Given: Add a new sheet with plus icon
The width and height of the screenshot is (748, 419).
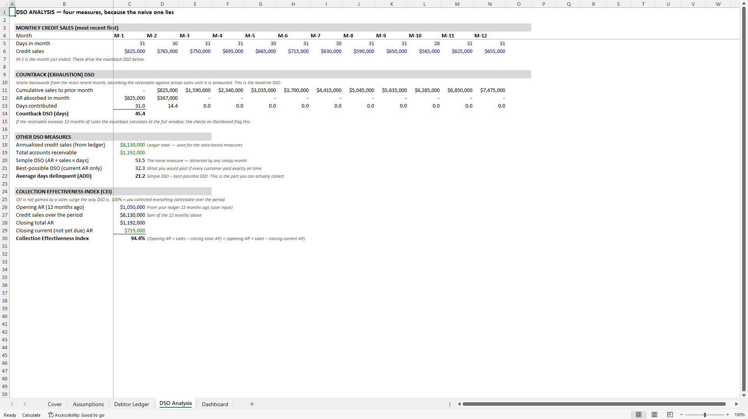Looking at the screenshot, I should 252,404.
